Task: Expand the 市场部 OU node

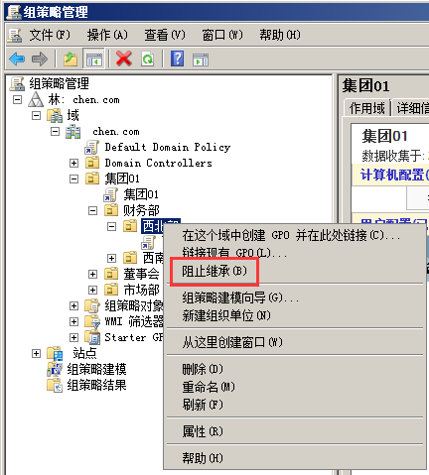Action: click(x=92, y=290)
